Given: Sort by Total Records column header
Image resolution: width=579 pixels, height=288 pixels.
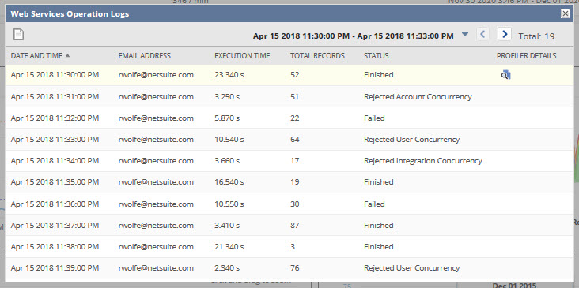Looking at the screenshot, I should 317,56.
